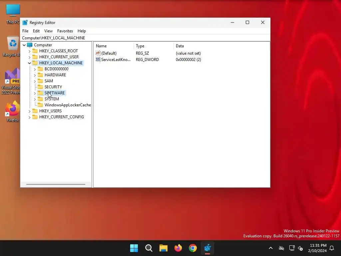Click Registry Editor taskbar icon

[207, 248]
